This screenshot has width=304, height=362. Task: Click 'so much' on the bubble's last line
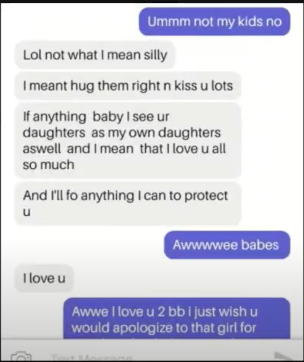click(49, 165)
